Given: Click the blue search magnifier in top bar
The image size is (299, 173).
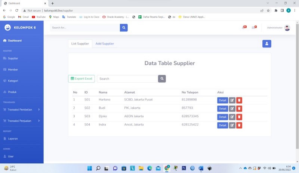Looking at the screenshot, I should tap(124, 28).
